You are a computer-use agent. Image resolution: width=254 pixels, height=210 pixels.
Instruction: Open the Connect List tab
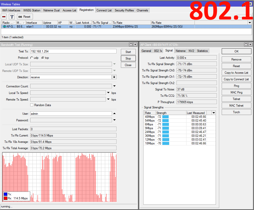[104, 10]
